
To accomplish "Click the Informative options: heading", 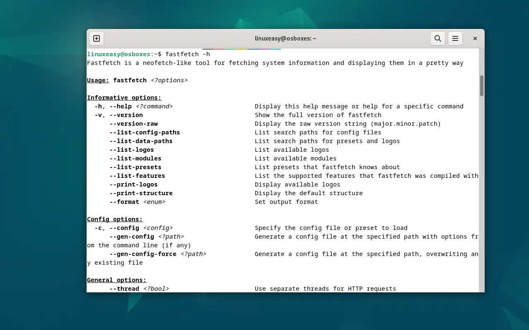I will click(x=124, y=98).
